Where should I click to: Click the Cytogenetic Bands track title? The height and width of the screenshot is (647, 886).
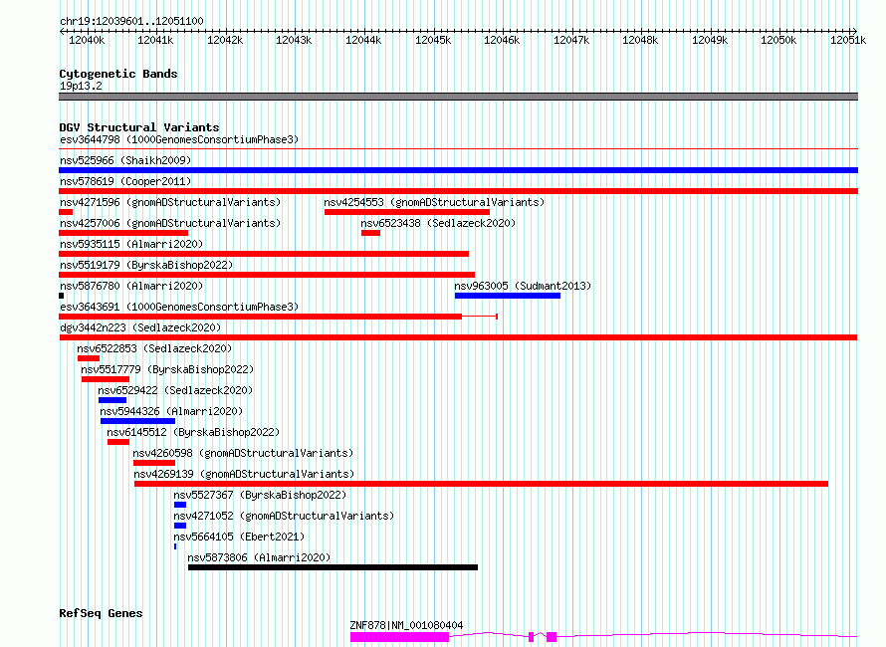[x=118, y=74]
